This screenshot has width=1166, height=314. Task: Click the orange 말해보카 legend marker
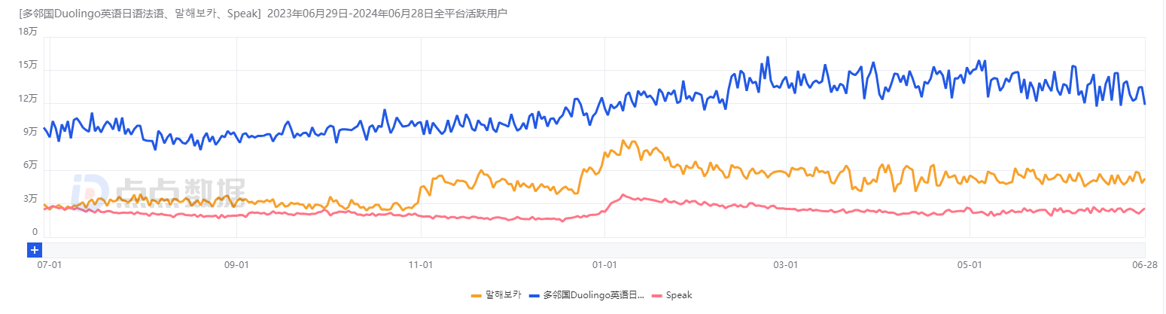[476, 295]
